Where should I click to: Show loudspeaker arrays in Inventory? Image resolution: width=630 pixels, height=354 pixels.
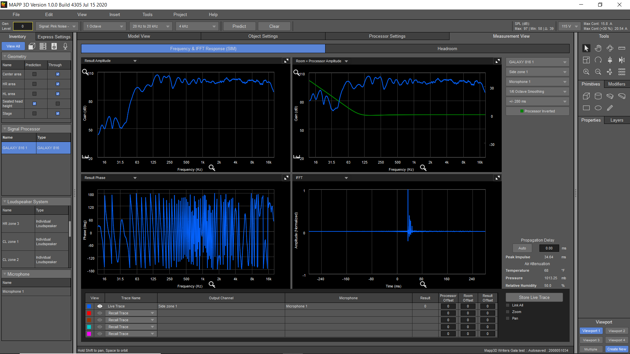point(43,46)
